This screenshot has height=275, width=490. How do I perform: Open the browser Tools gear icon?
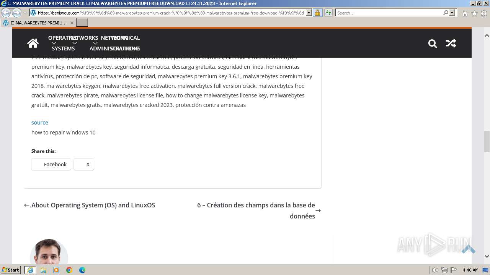tap(484, 13)
